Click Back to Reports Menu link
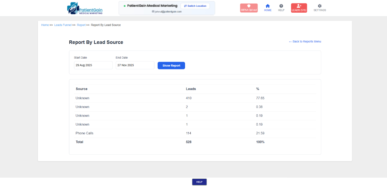This screenshot has height=186, width=387. pos(305,42)
